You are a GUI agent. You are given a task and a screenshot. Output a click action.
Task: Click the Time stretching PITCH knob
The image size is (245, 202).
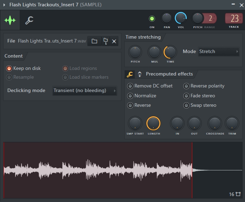click(135, 52)
